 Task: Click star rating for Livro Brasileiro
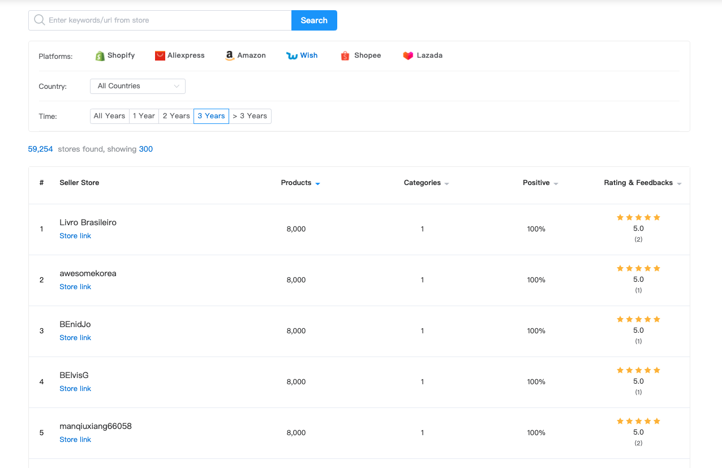[638, 217]
